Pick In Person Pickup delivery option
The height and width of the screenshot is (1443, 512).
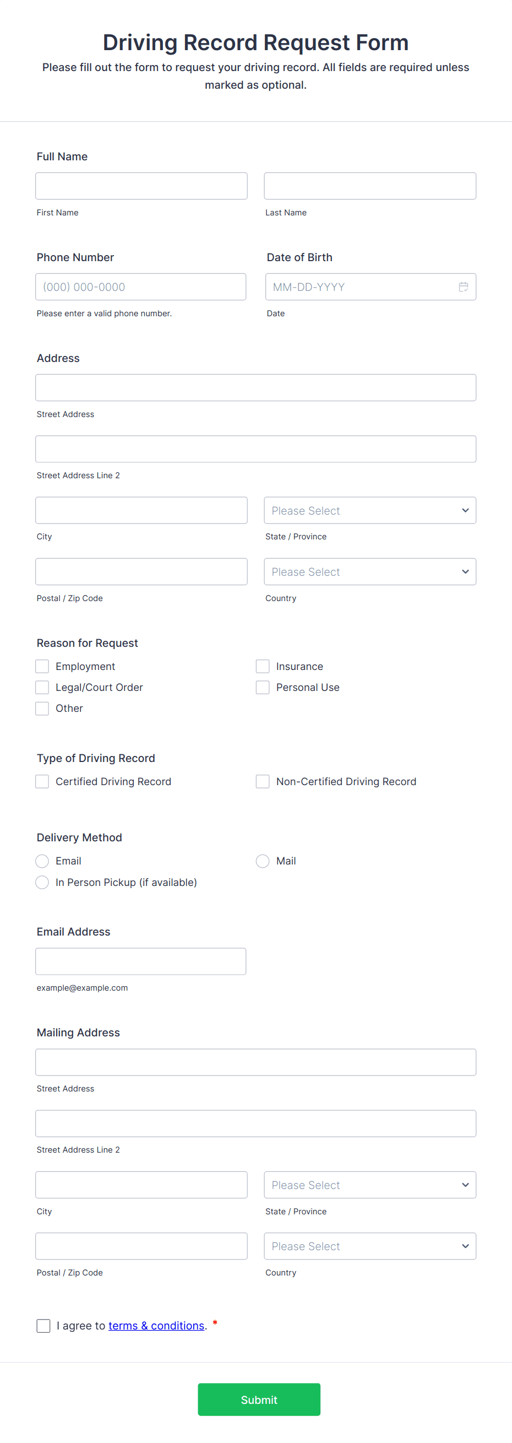pos(42,882)
